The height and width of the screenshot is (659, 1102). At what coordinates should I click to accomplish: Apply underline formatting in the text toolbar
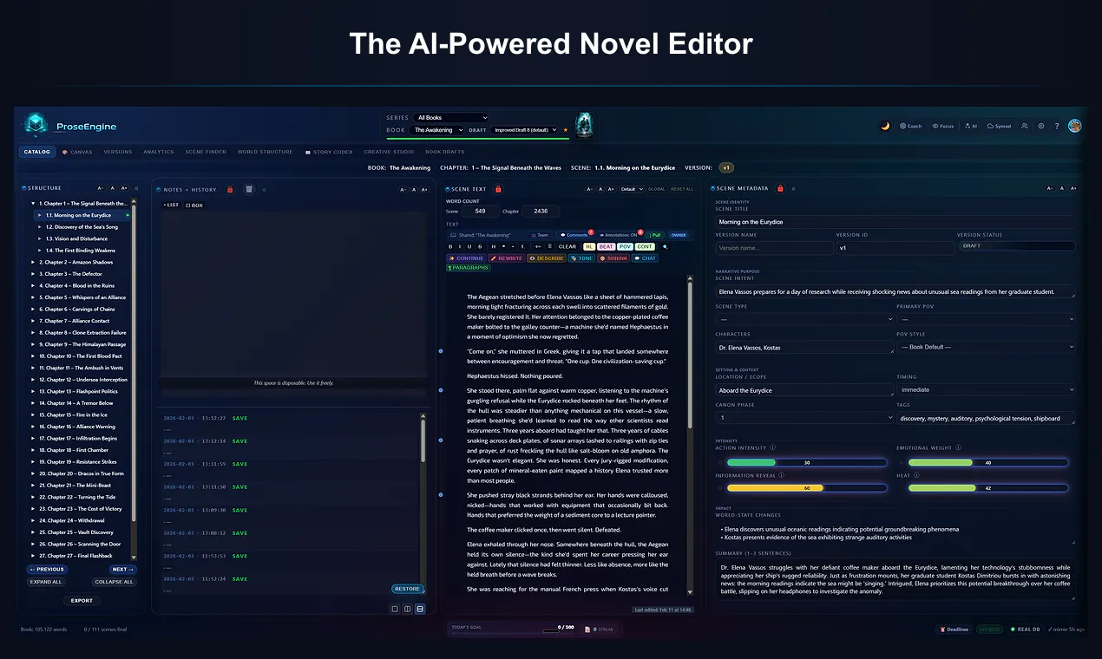[x=469, y=246]
